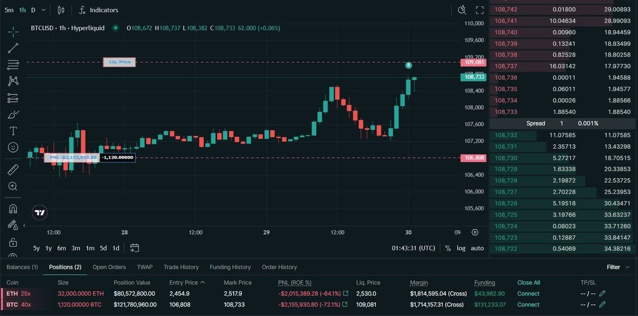The height and width of the screenshot is (316, 638).
Task: Toggle auto price scale
Action: [x=477, y=248]
